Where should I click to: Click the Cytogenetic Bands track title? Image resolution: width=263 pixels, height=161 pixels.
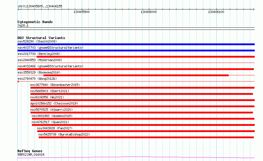click(x=35, y=22)
